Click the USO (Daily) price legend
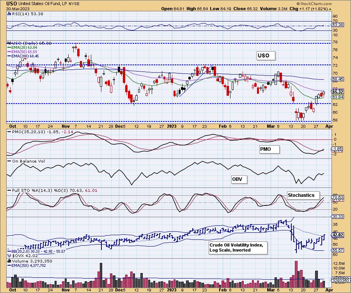The width and height of the screenshot is (351, 293). click(30, 43)
